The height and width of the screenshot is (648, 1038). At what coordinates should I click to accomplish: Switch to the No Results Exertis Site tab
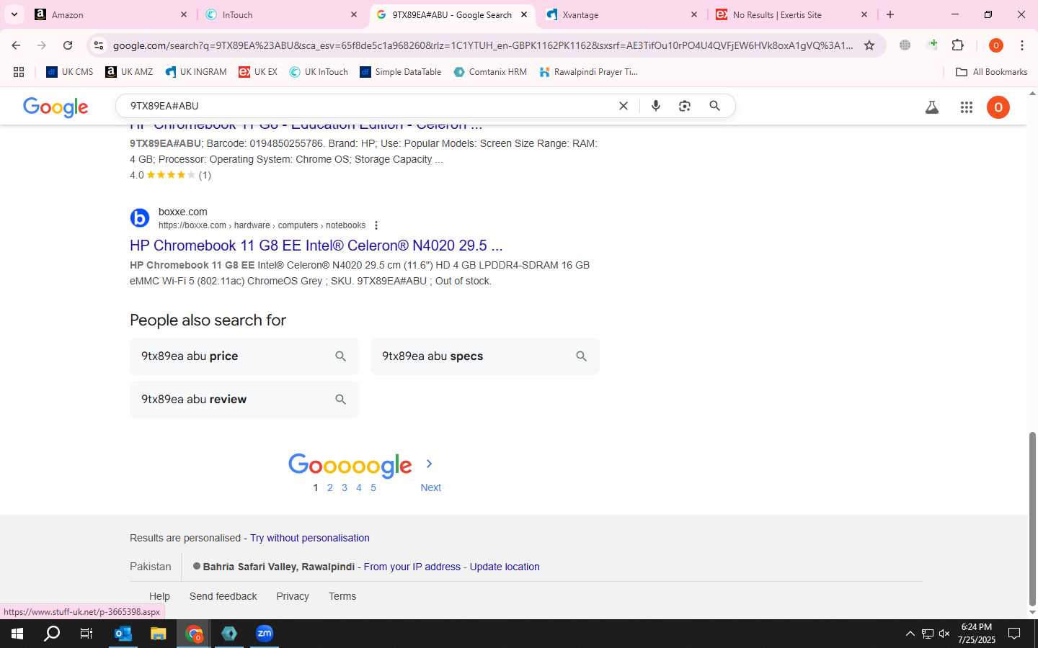click(x=791, y=14)
